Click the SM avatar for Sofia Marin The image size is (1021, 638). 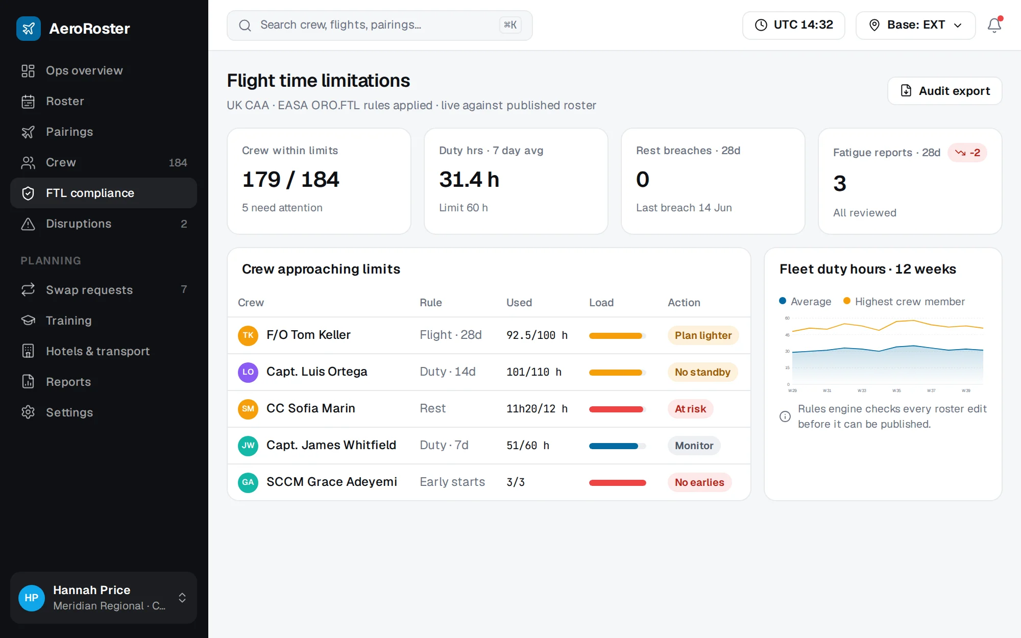(248, 409)
